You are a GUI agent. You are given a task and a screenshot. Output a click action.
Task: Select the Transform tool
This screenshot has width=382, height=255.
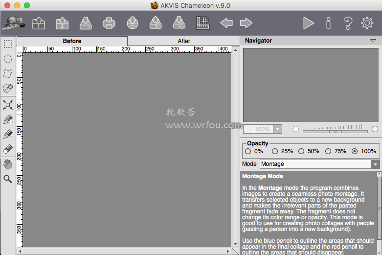8,105
